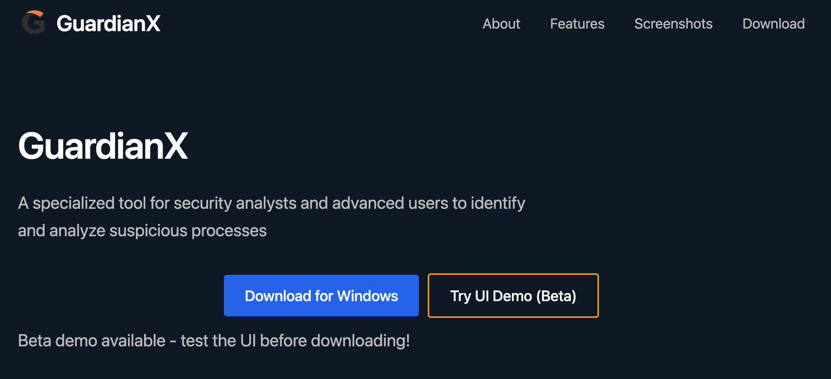The height and width of the screenshot is (379, 831).
Task: Click the text "and analyze suspicious processes"
Action: [x=142, y=231]
